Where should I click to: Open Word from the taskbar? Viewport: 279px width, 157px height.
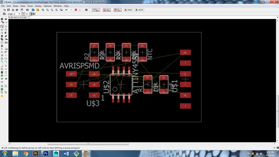(66, 153)
